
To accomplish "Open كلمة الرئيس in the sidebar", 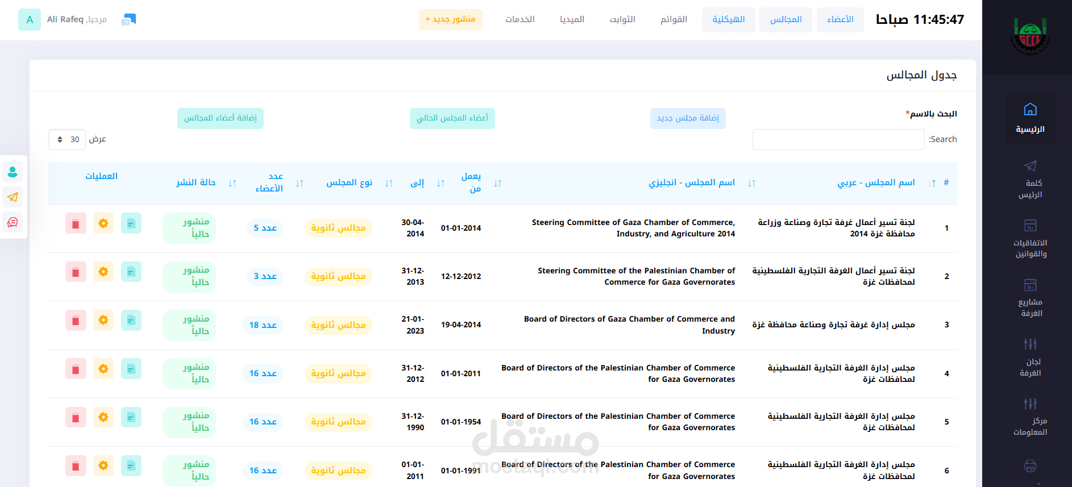I will [x=1030, y=180].
